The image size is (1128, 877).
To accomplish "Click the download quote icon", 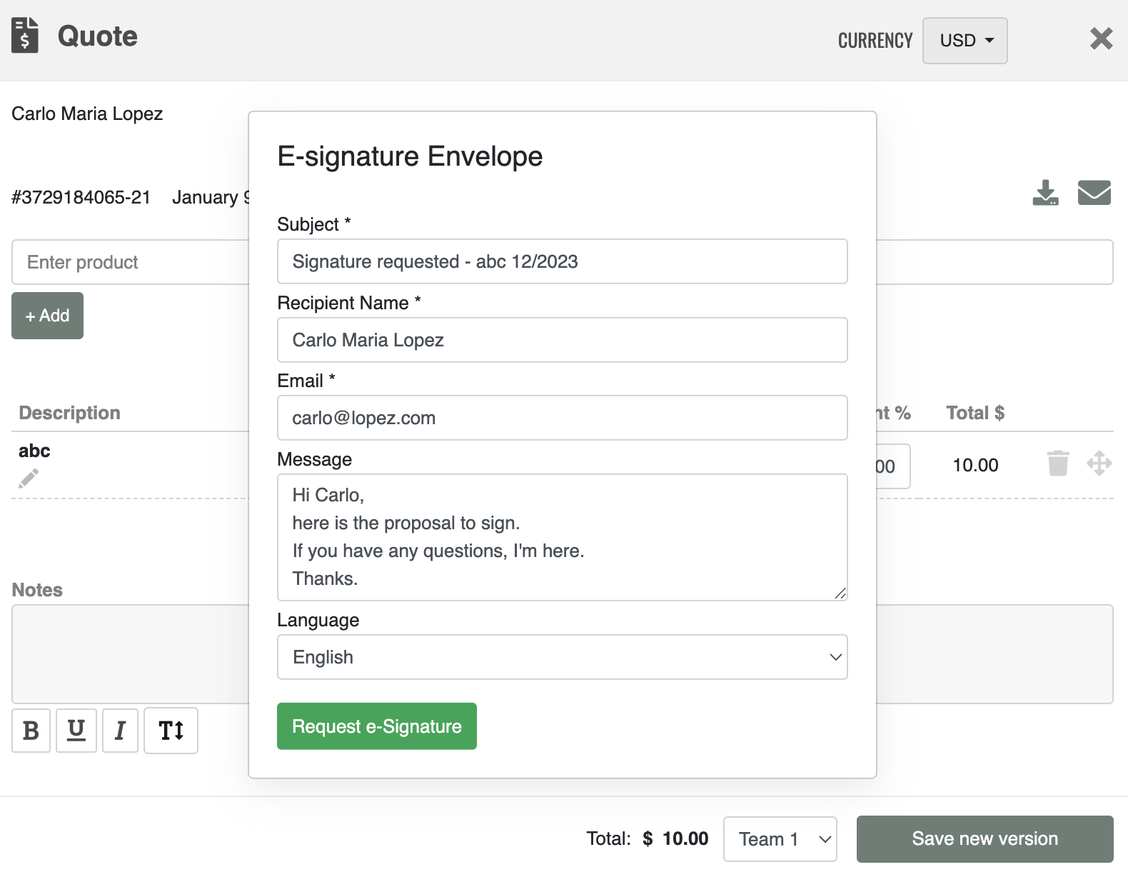I will point(1045,193).
